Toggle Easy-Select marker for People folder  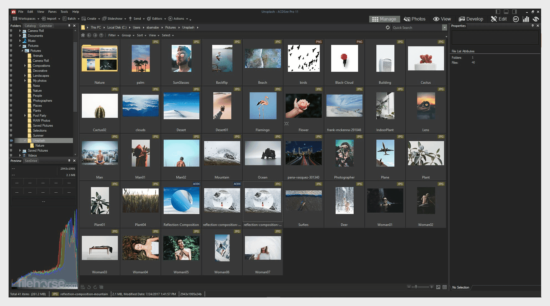click(x=11, y=96)
